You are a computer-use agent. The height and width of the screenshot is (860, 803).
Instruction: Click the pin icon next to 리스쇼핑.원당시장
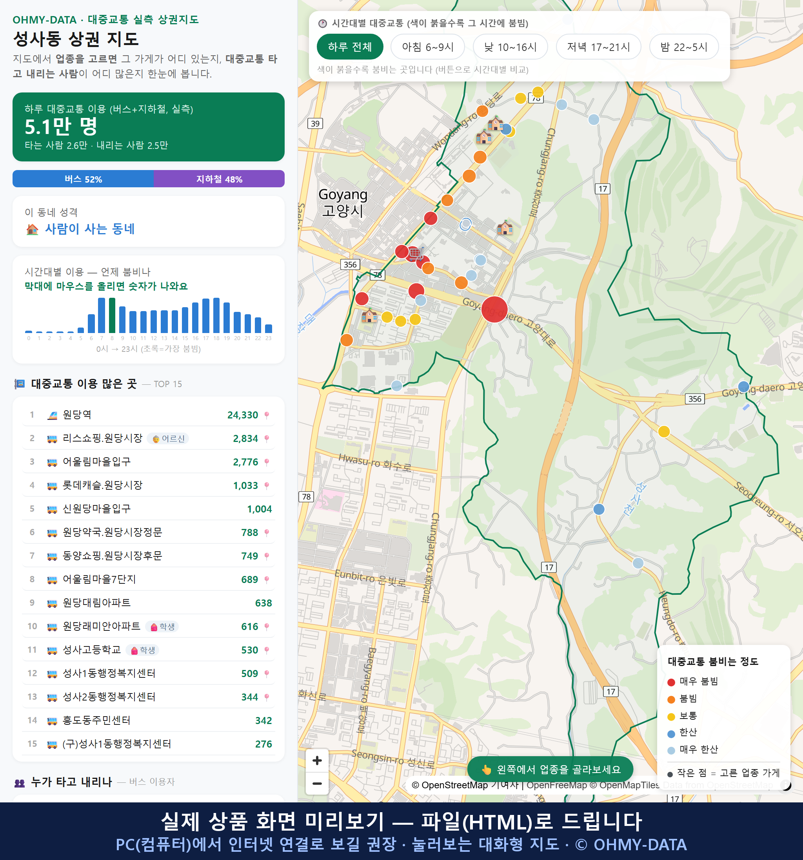[x=267, y=439]
